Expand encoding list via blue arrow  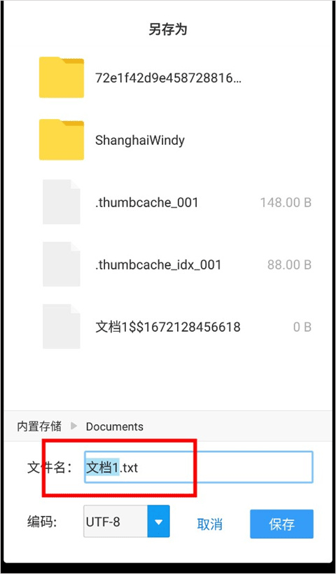pos(158,521)
